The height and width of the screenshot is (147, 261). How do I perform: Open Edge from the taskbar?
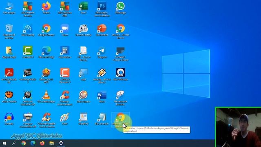coord(33,143)
